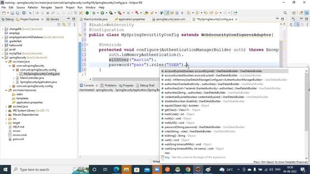This screenshot has width=310, height=174.
Task: Switch to the Debug view tab
Action: coord(8,19)
